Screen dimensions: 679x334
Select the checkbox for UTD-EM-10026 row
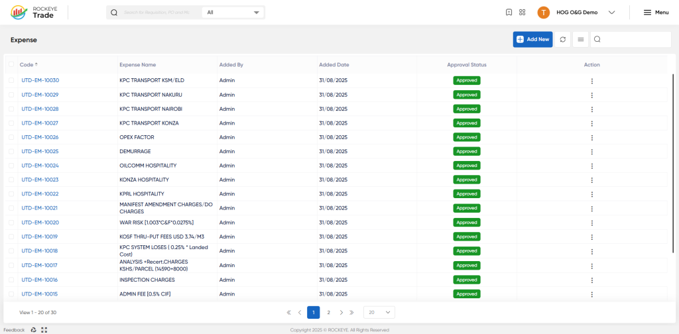pos(11,137)
